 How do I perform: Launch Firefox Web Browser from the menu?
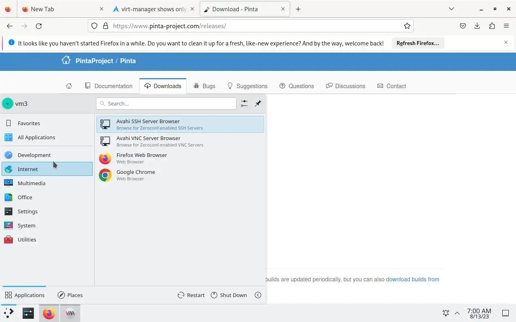point(180,158)
